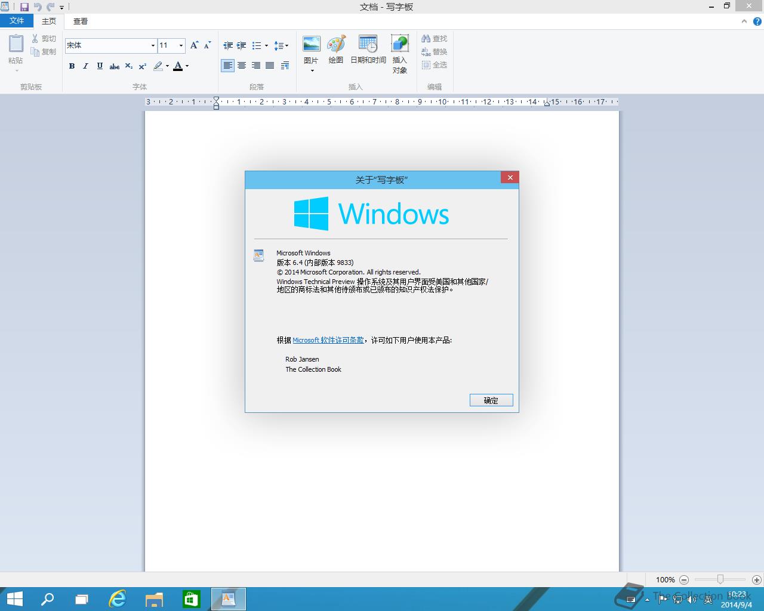
Task: Close the 关于写字板 about dialog
Action: [510, 177]
